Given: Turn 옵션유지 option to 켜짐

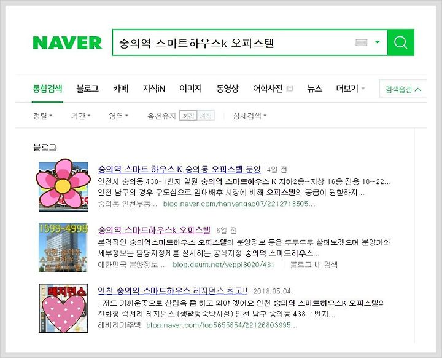Looking at the screenshot, I should pos(206,116).
